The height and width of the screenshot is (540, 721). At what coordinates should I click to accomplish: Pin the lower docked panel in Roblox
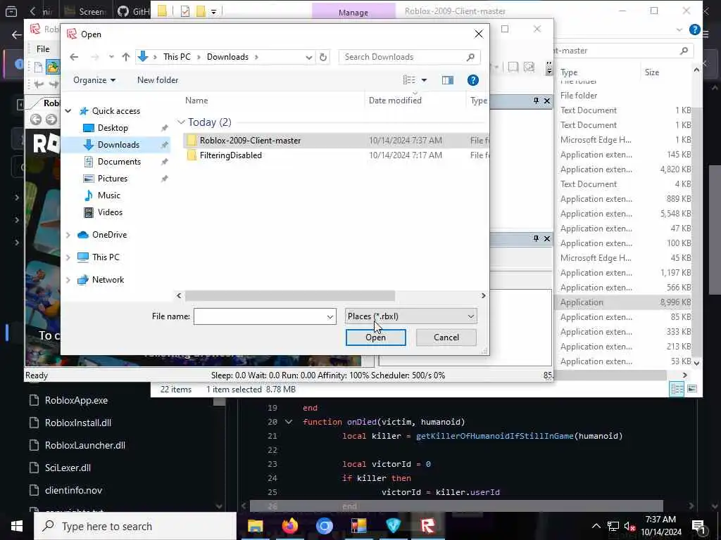[536, 238]
